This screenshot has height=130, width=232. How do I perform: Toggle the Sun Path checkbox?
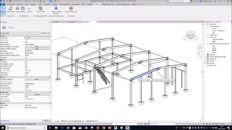[x=26, y=58]
